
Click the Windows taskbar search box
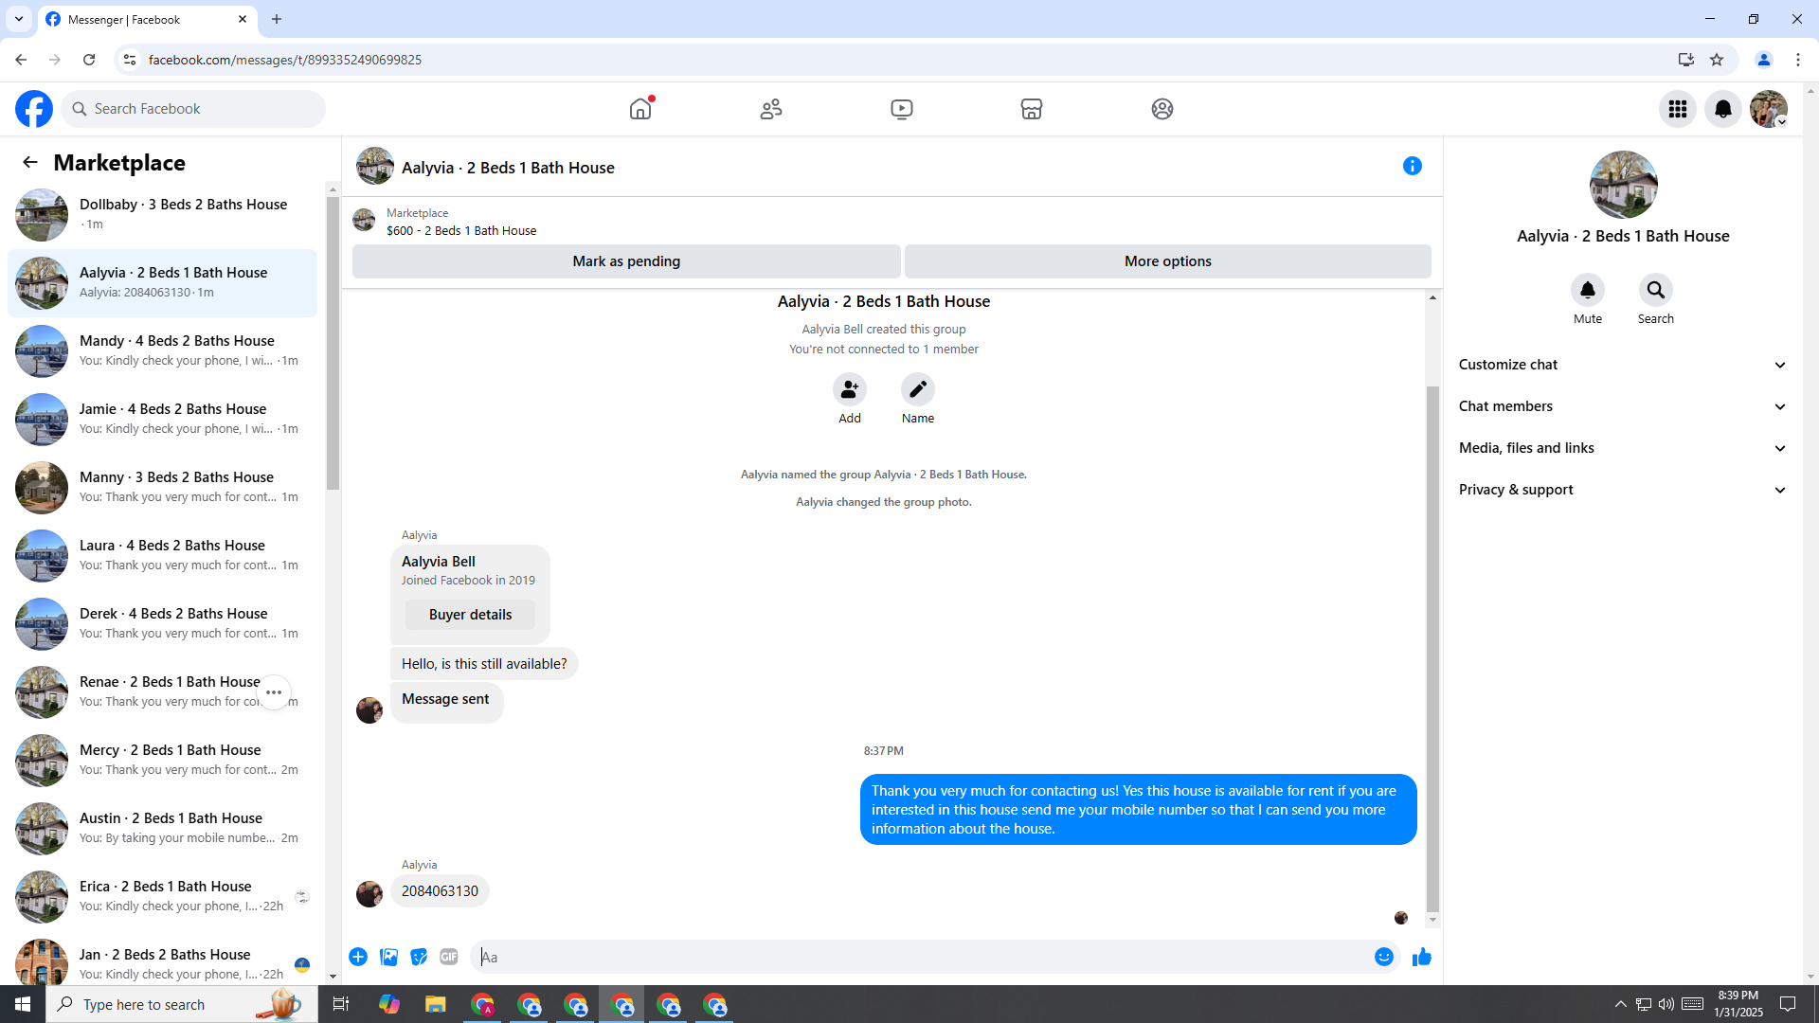point(180,1004)
